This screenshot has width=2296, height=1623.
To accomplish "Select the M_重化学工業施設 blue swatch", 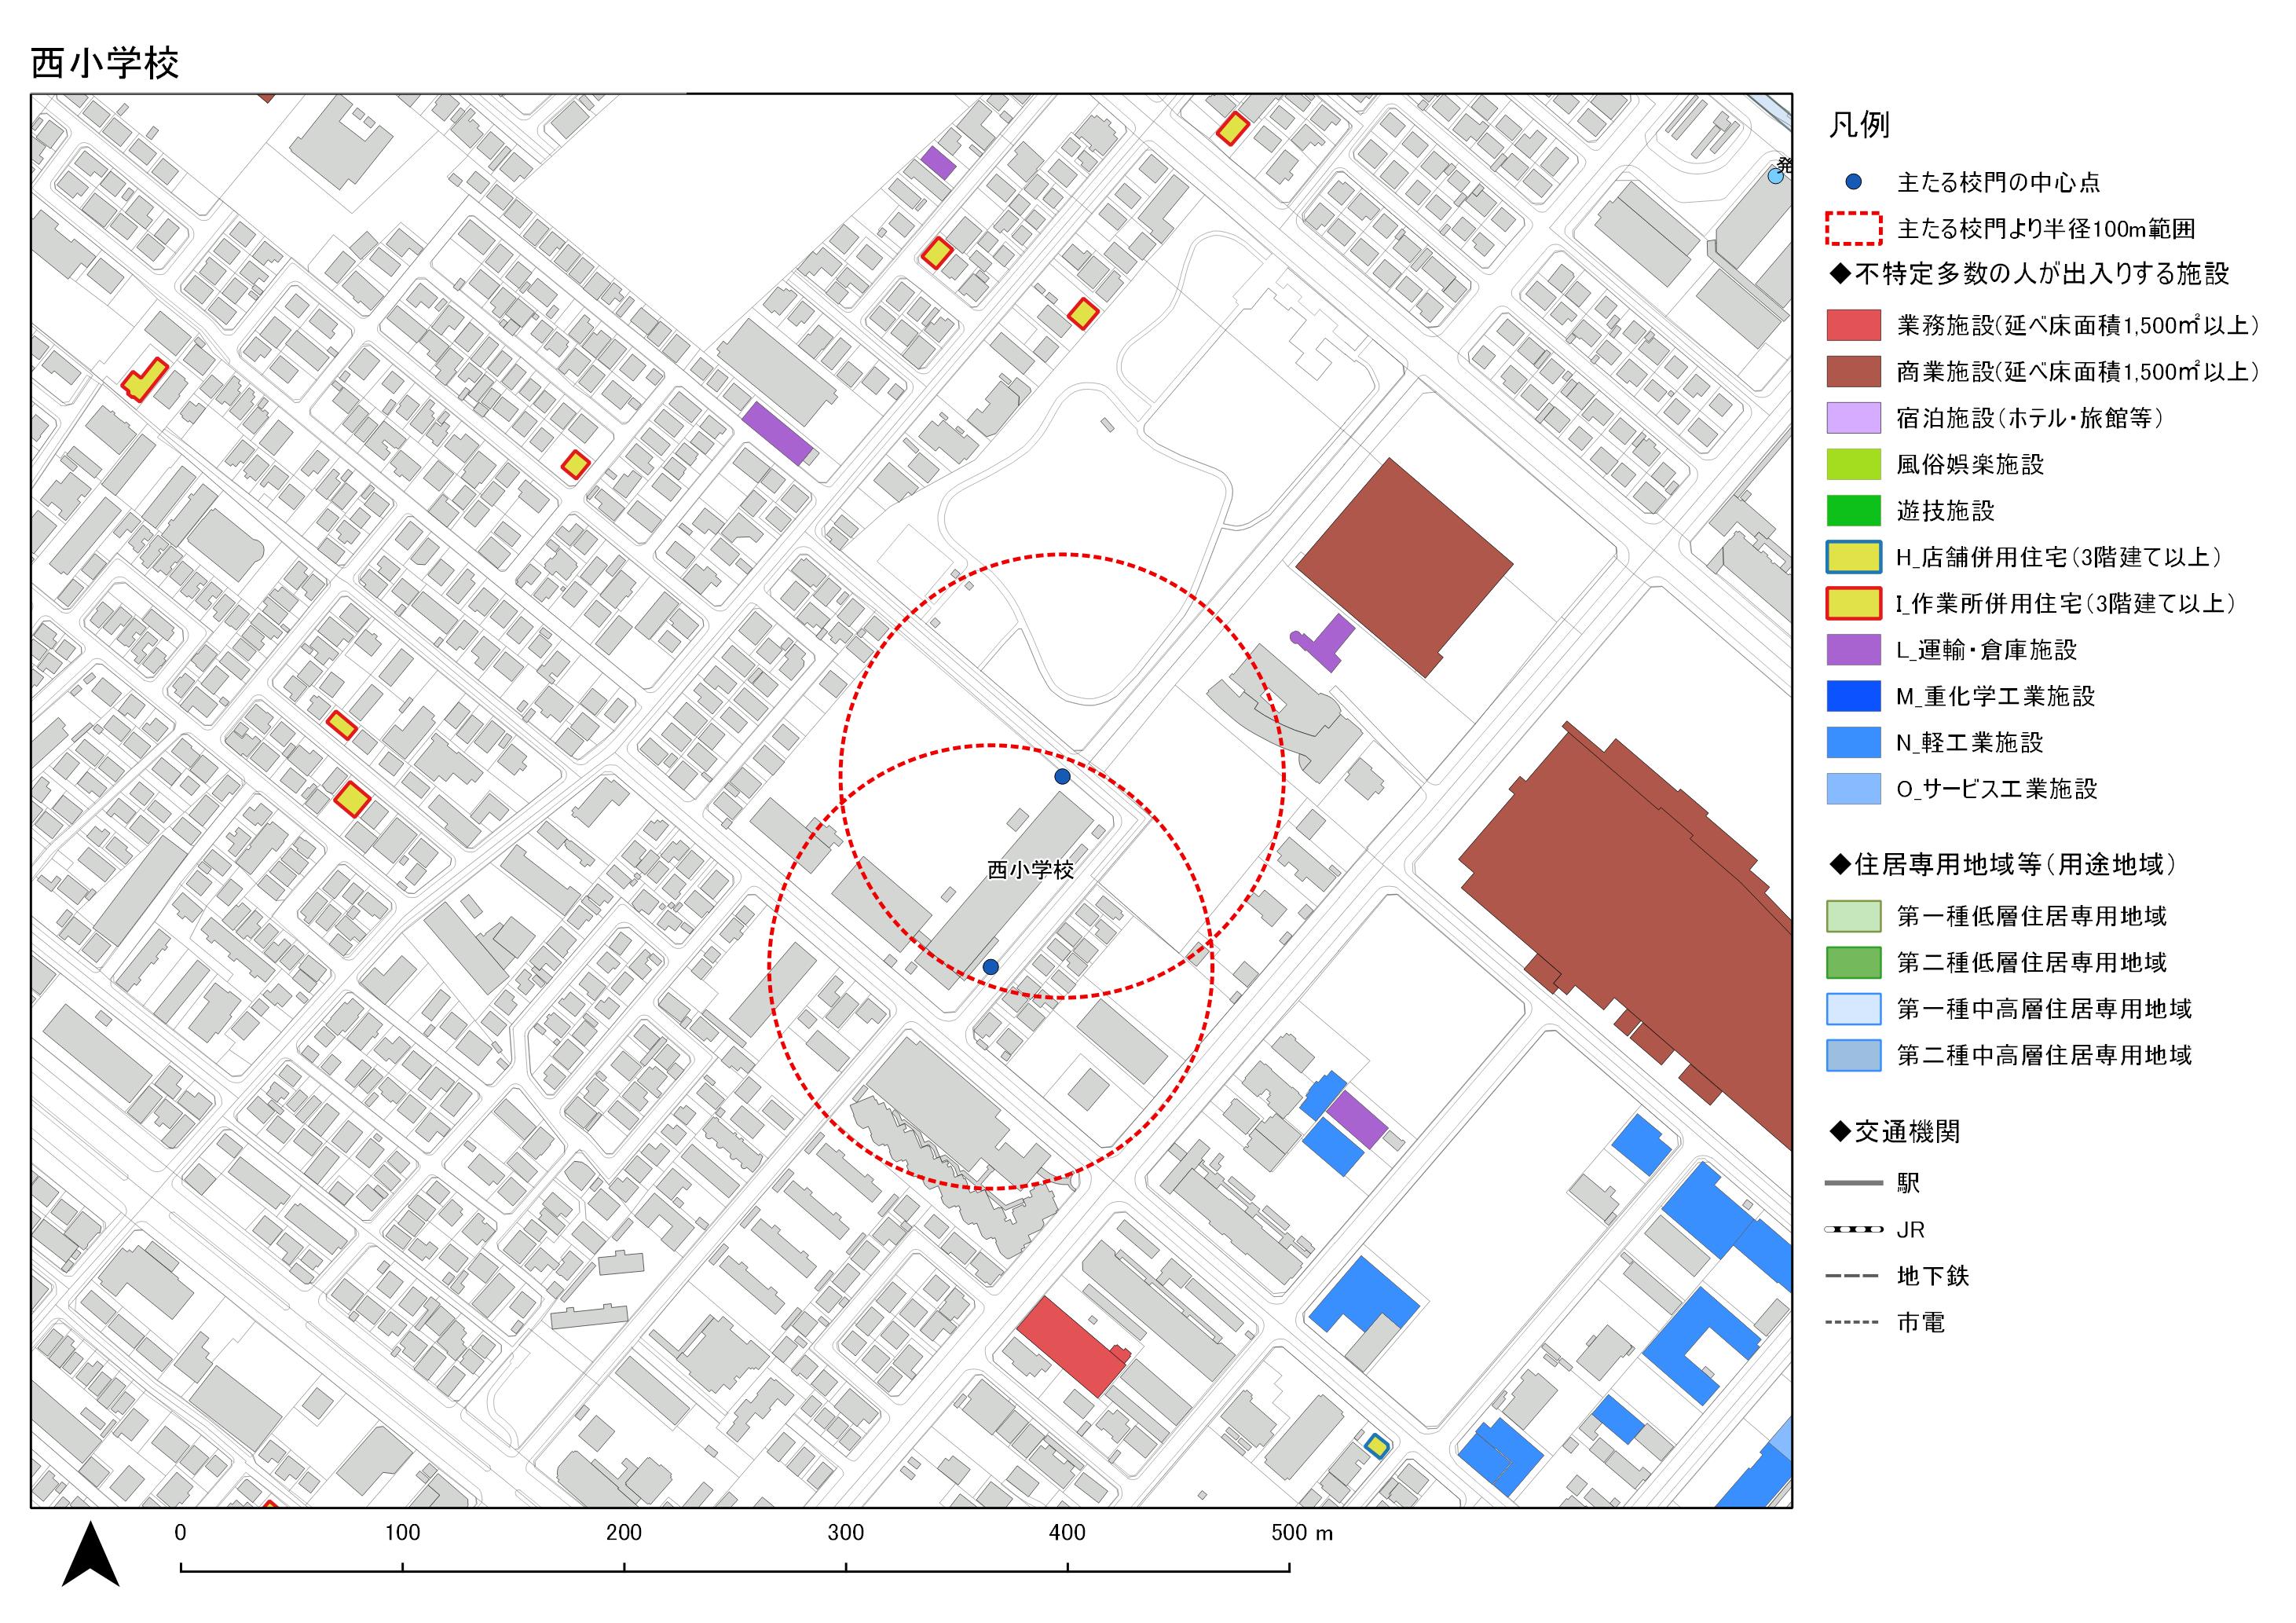I will [1853, 696].
